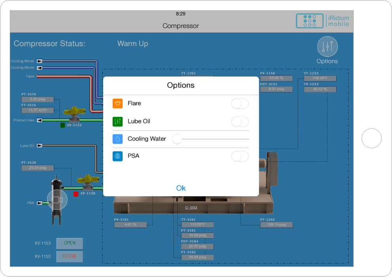Click the PT-1202 pressure value field
Viewport: 392px width, 277px height.
click(x=276, y=225)
